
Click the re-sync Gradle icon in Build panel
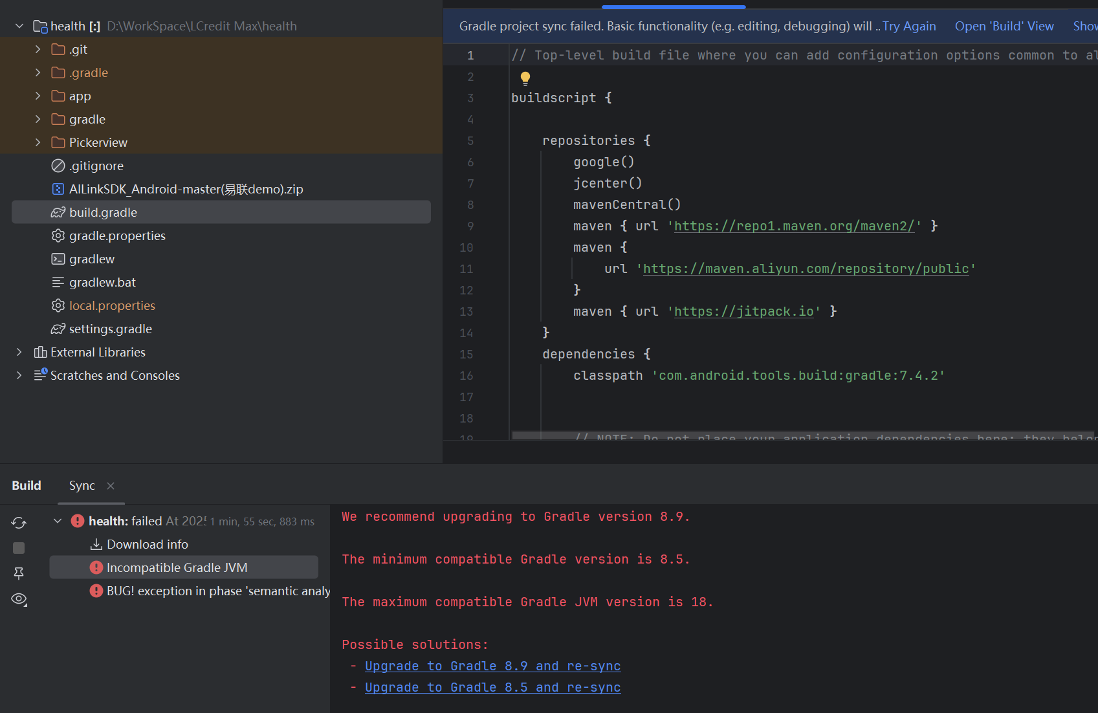tap(19, 522)
